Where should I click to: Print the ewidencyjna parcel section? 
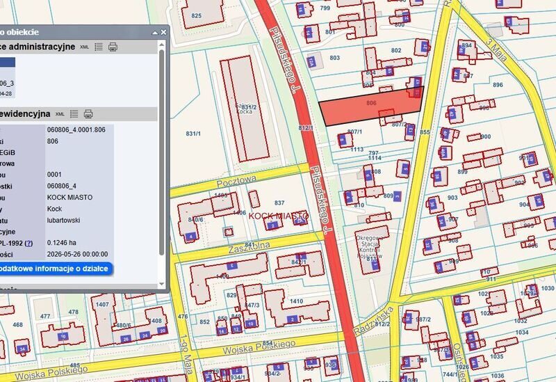[88, 114]
